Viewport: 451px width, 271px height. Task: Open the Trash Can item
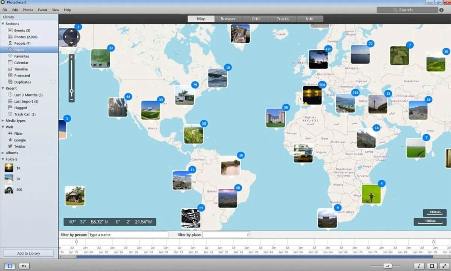tap(25, 114)
